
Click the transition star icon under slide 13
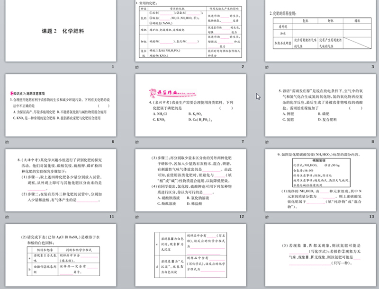pyautogui.click(x=267, y=216)
